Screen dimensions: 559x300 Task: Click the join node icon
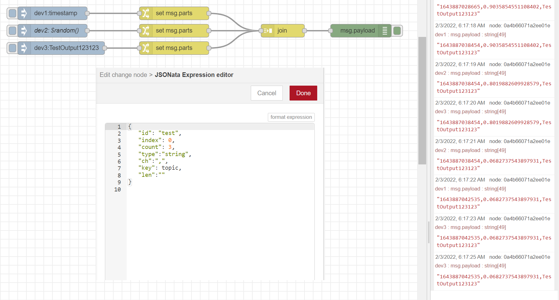click(x=268, y=31)
